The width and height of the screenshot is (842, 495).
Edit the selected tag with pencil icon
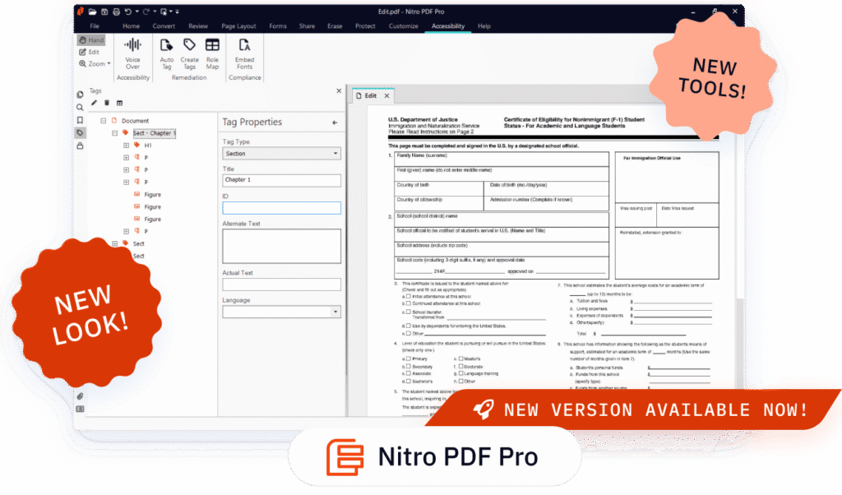click(x=94, y=103)
